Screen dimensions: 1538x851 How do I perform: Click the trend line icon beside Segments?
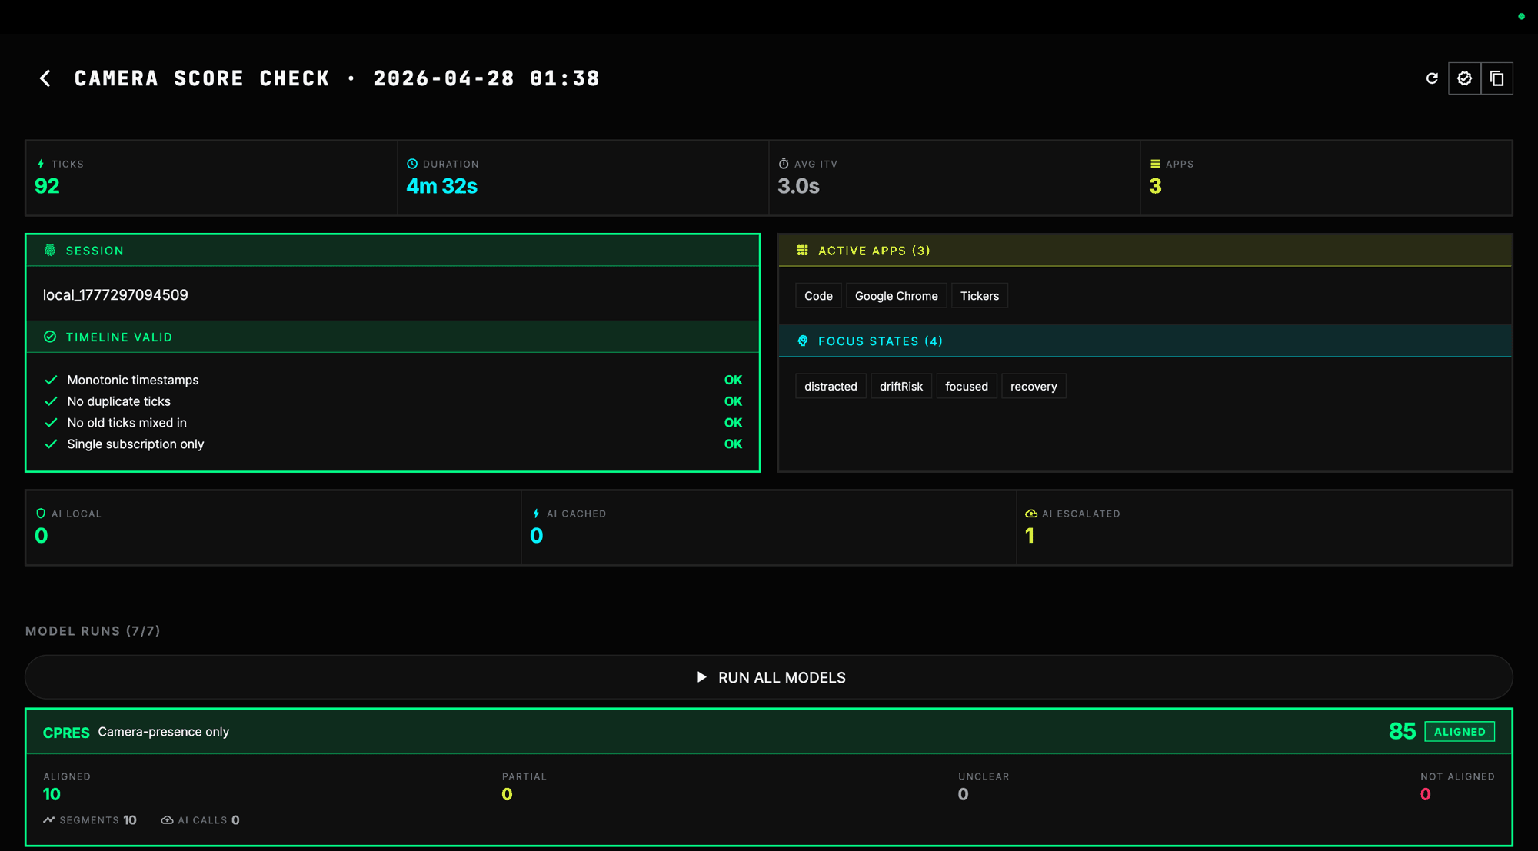49,820
